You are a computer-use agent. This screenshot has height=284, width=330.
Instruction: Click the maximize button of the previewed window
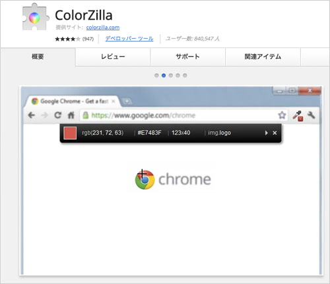tap(292, 91)
